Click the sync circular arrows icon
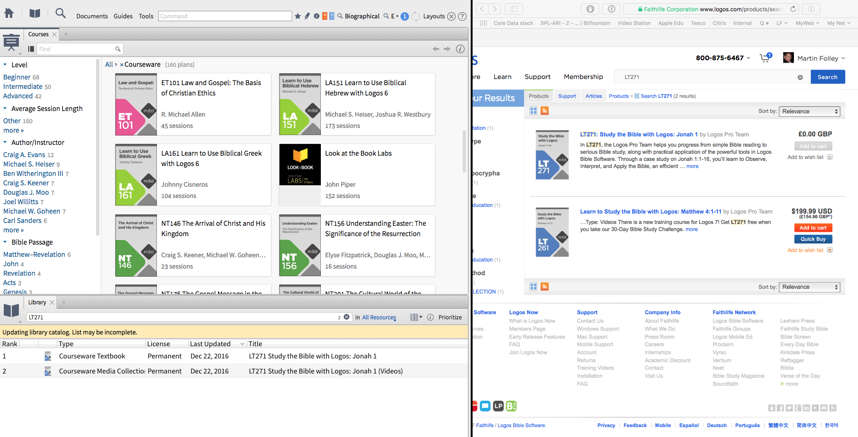The height and width of the screenshot is (437, 858). point(416,16)
